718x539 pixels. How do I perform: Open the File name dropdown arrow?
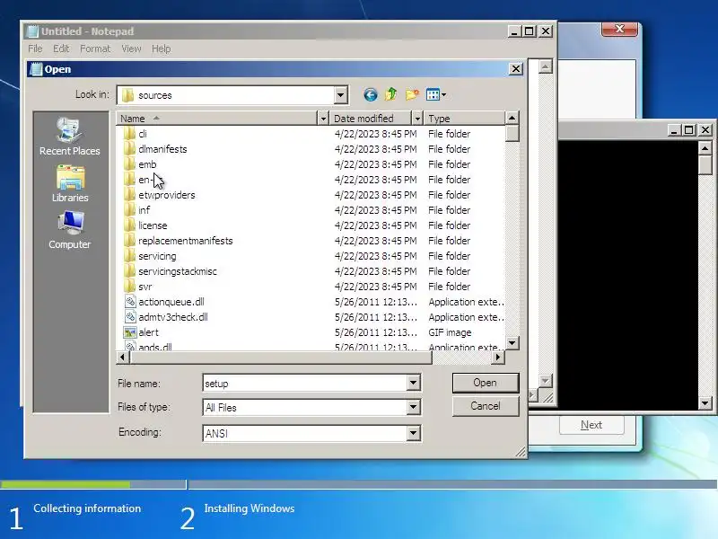[x=413, y=383]
